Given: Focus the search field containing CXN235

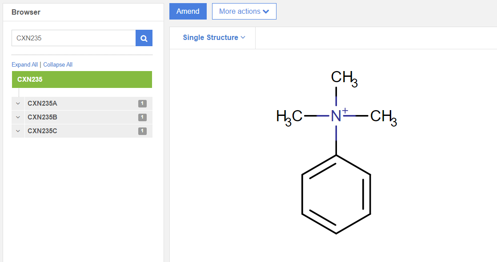Looking at the screenshot, I should click(x=73, y=38).
